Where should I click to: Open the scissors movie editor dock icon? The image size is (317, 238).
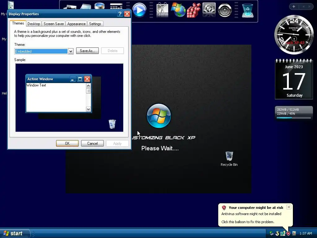click(x=162, y=10)
